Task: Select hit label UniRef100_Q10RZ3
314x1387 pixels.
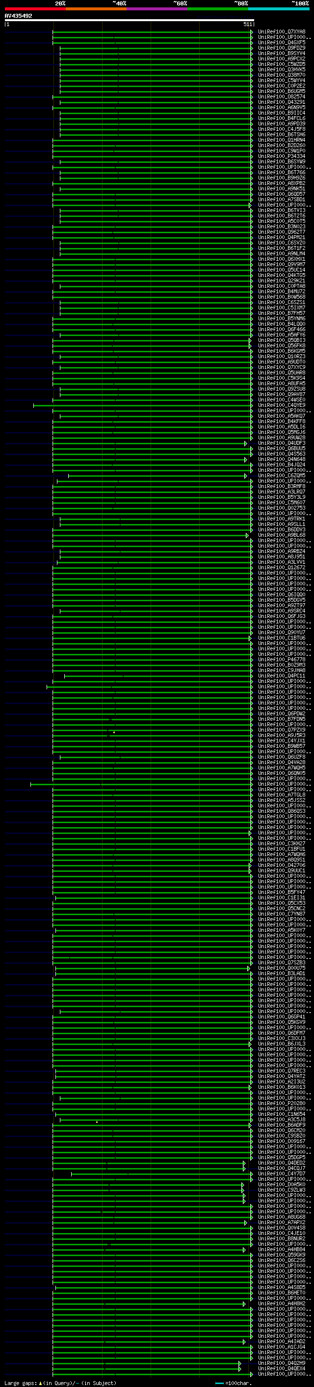Action: click(x=282, y=356)
